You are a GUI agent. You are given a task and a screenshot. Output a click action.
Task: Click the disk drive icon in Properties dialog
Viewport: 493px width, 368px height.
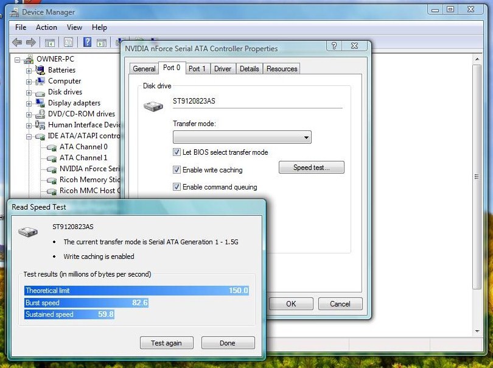[x=153, y=107]
